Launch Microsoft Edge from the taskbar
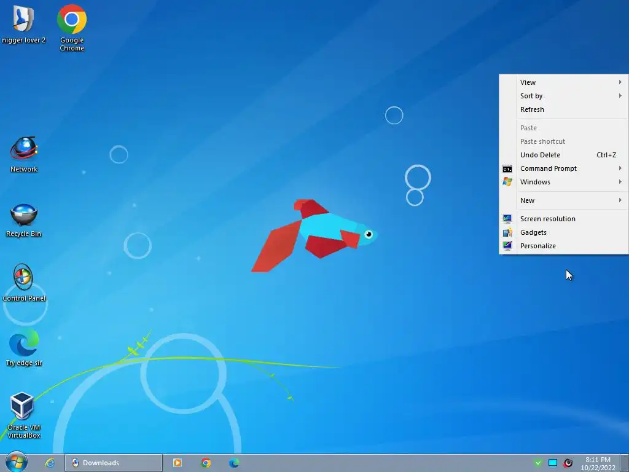This screenshot has height=472, width=629. (x=234, y=463)
